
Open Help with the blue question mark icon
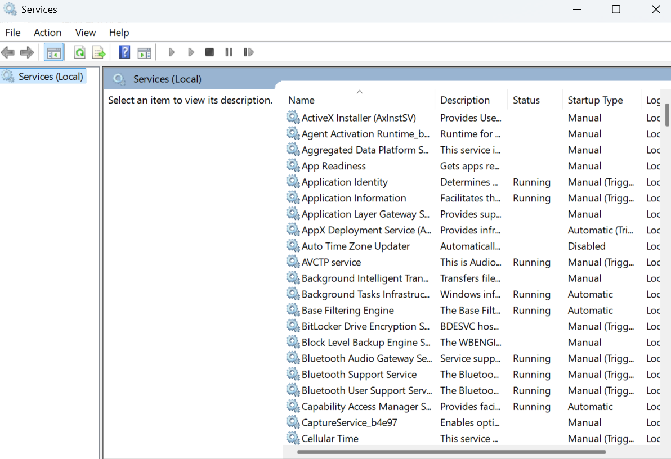(124, 52)
